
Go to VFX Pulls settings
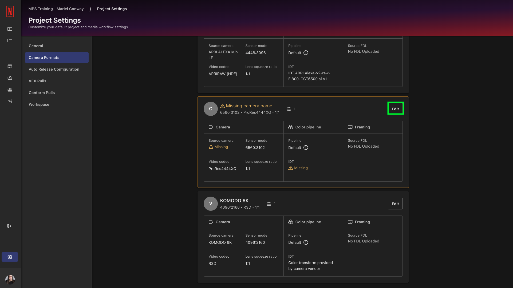(57, 81)
